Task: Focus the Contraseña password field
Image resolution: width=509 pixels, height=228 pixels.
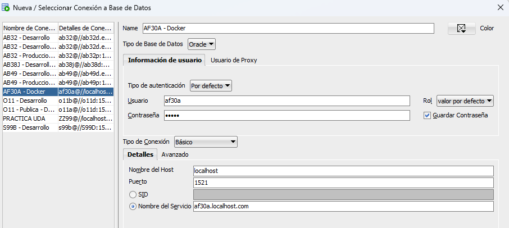Action: click(x=287, y=116)
